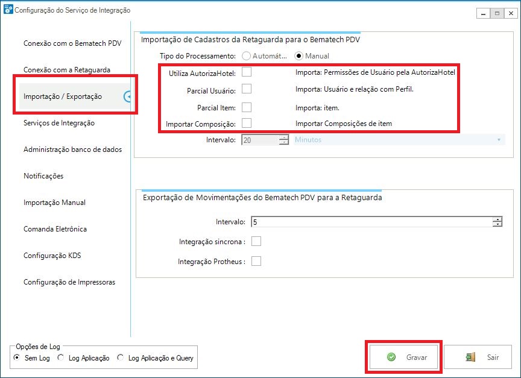Click the 'Opções de Log' group label
Viewport: 521px width, 378px height.
pos(38,347)
